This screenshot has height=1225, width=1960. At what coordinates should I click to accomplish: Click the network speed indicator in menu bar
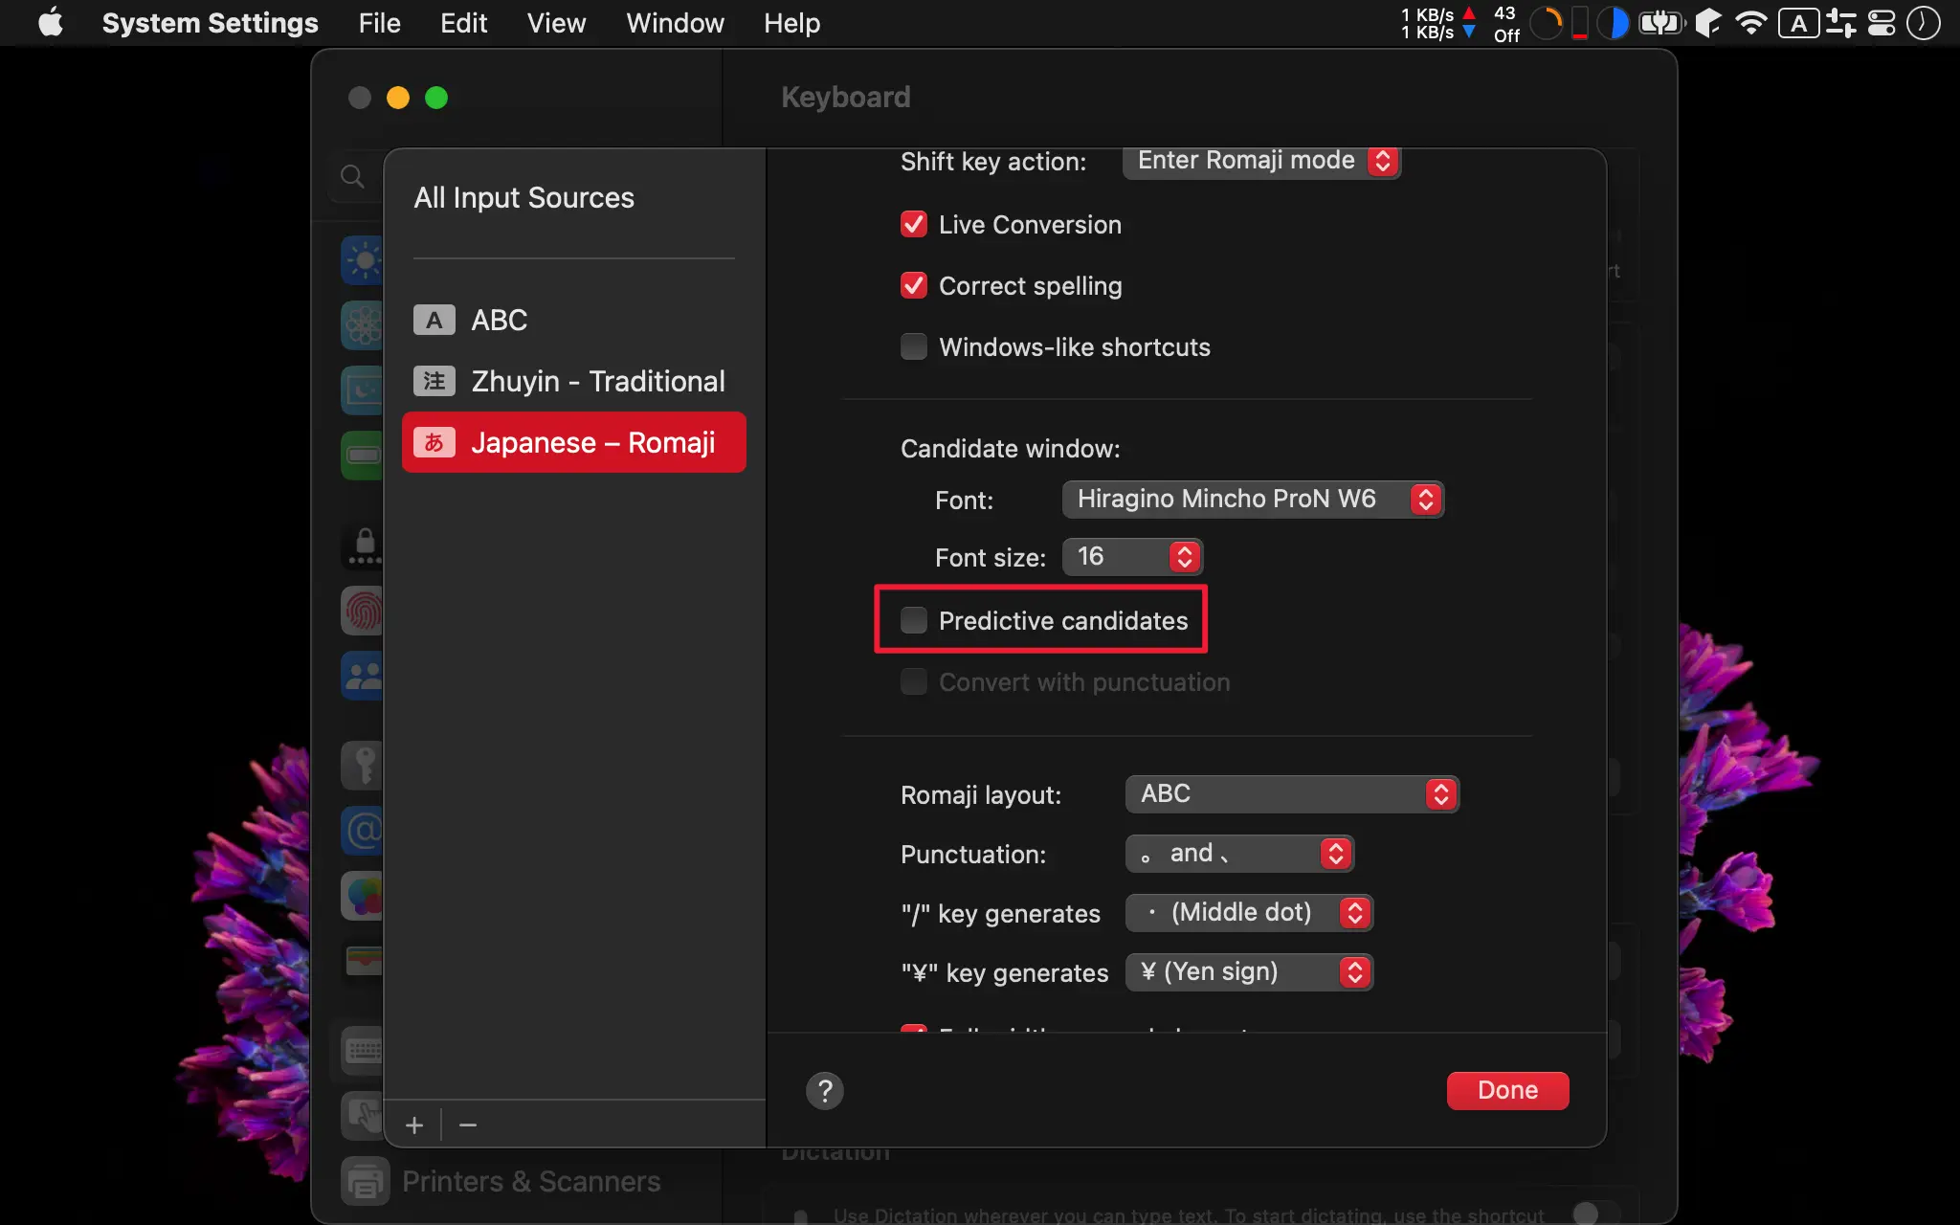[x=1437, y=23]
